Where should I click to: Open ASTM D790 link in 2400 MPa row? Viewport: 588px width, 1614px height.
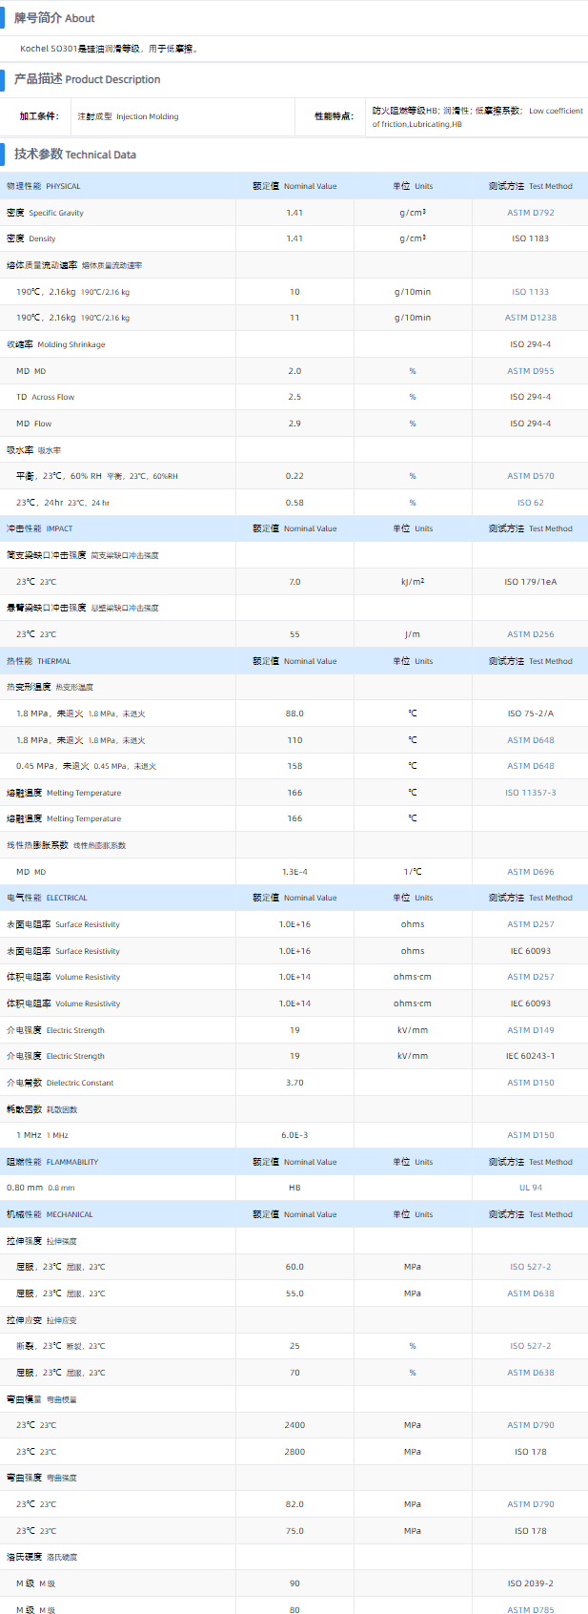(x=530, y=1425)
